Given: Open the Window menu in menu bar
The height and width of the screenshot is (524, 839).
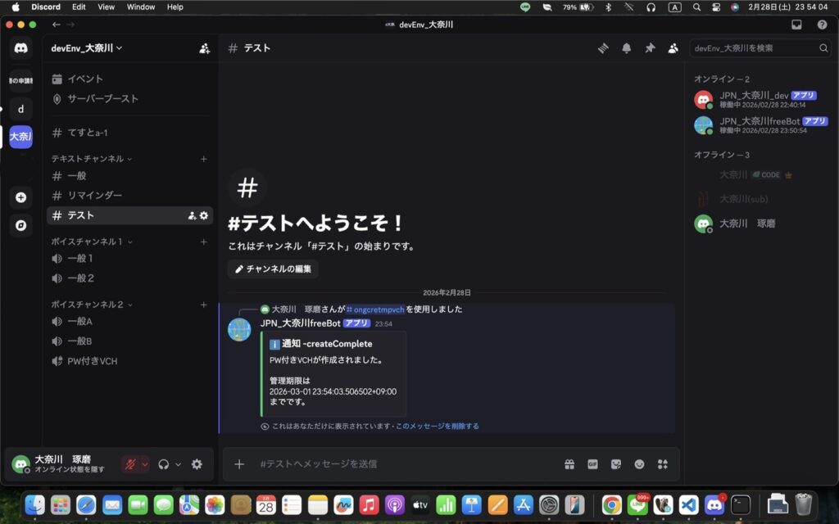Looking at the screenshot, I should [x=141, y=7].
